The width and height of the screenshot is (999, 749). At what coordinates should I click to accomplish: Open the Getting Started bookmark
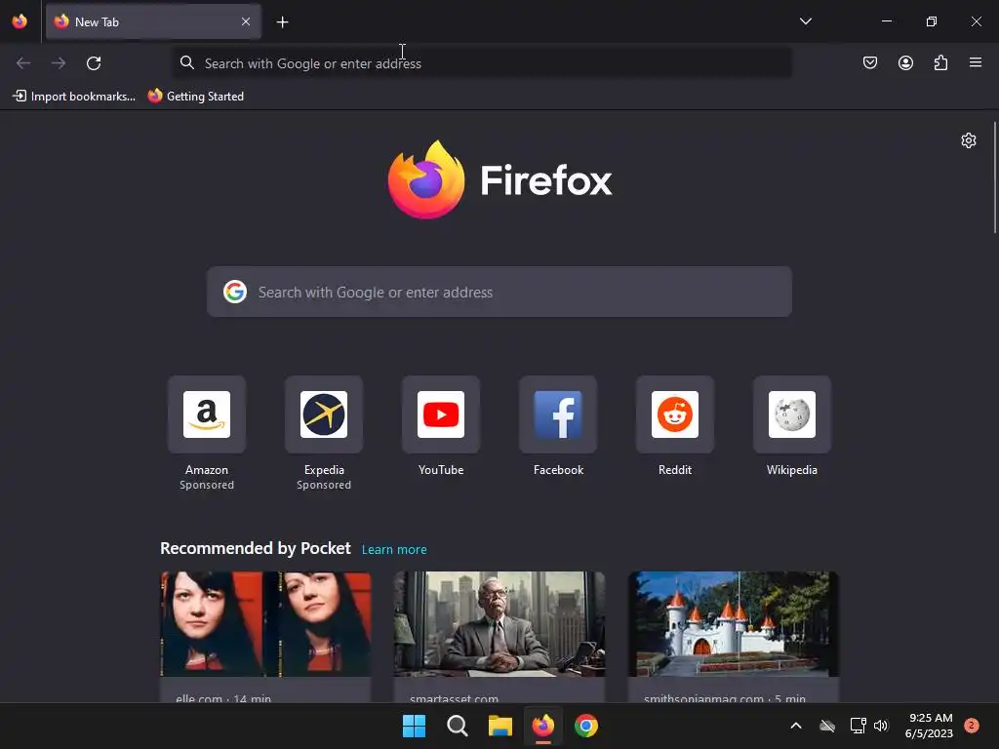point(195,97)
